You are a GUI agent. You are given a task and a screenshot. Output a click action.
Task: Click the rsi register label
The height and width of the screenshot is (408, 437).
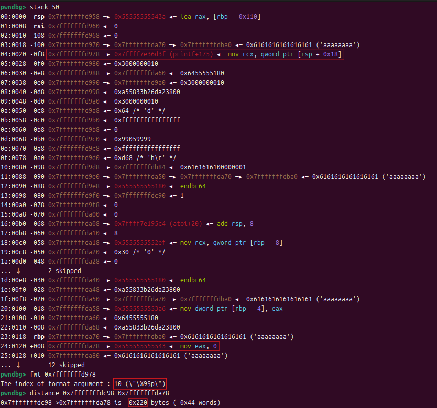coord(39,26)
